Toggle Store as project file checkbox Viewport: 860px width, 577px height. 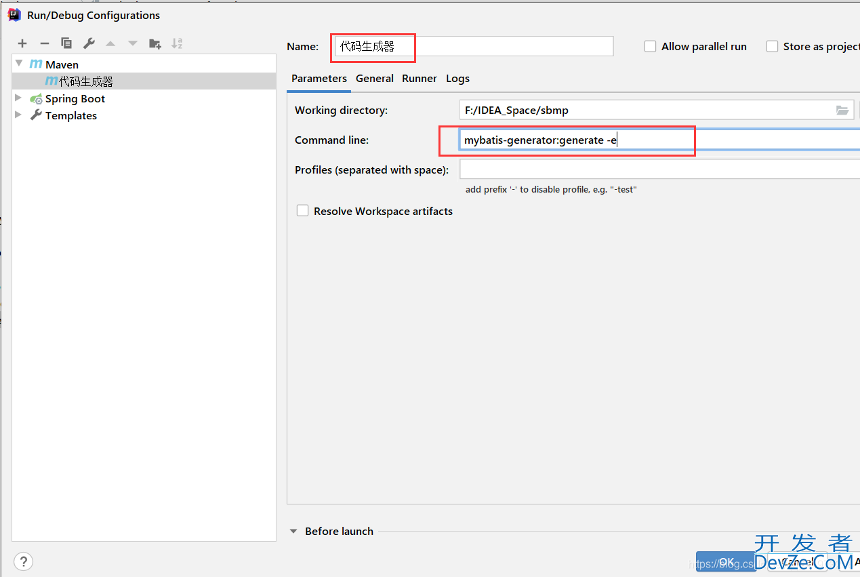(x=772, y=46)
